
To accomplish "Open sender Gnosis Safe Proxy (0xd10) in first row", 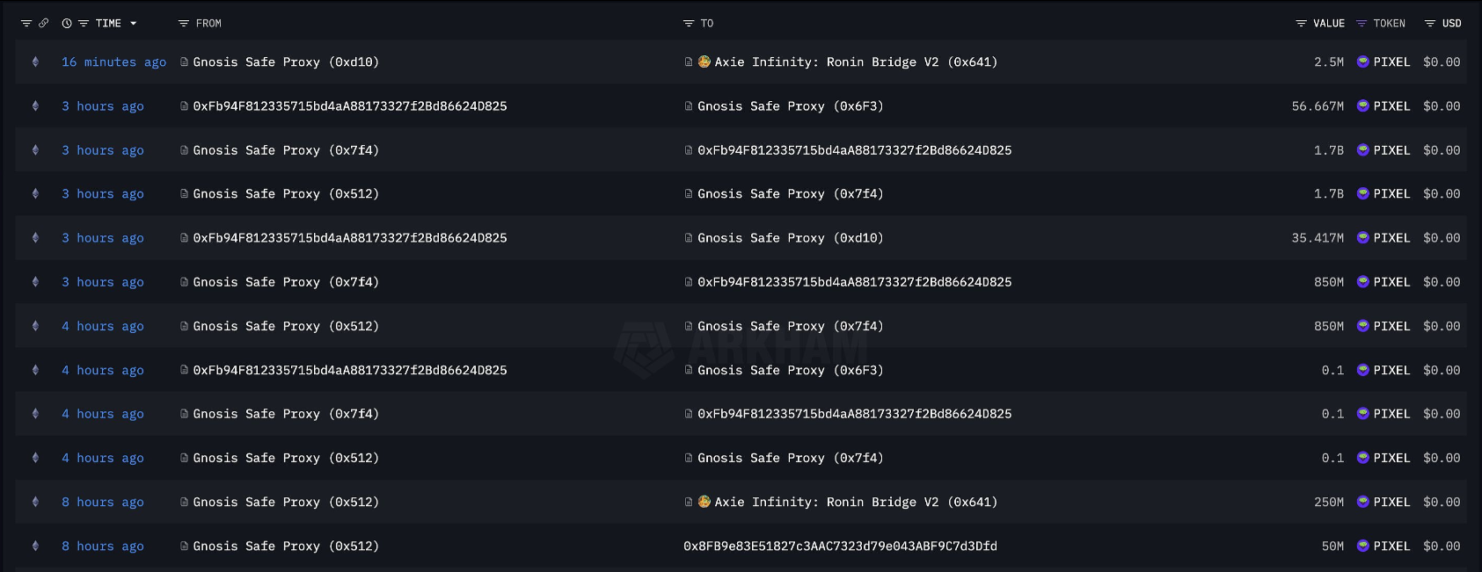I will [x=286, y=62].
